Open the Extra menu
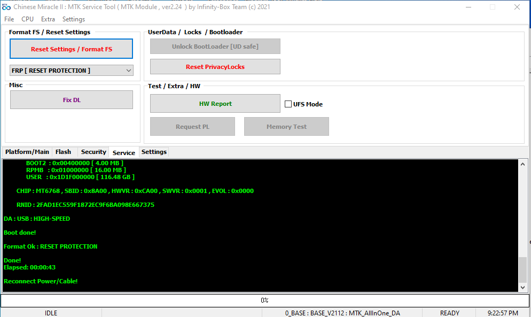Screen dimensions: 531x317 [48, 19]
